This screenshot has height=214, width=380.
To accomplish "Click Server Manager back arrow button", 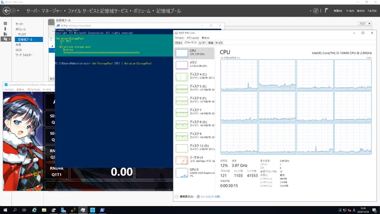I will [7, 11].
